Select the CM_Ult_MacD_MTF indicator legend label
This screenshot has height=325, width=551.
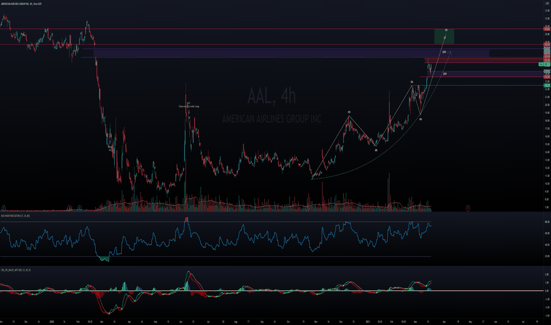click(15, 270)
